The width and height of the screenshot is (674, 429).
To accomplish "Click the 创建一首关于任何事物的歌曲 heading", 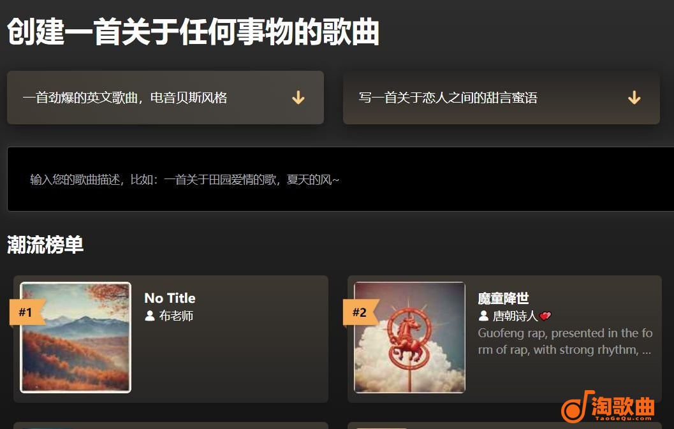I will tap(193, 32).
